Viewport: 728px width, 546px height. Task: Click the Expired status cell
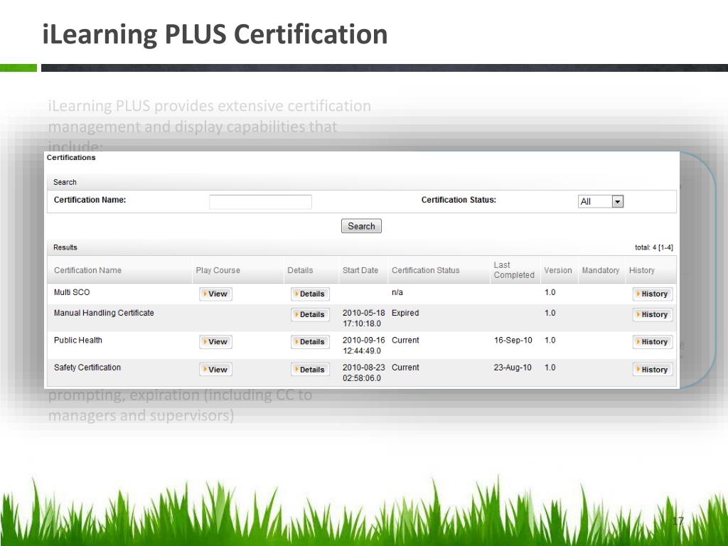point(405,313)
